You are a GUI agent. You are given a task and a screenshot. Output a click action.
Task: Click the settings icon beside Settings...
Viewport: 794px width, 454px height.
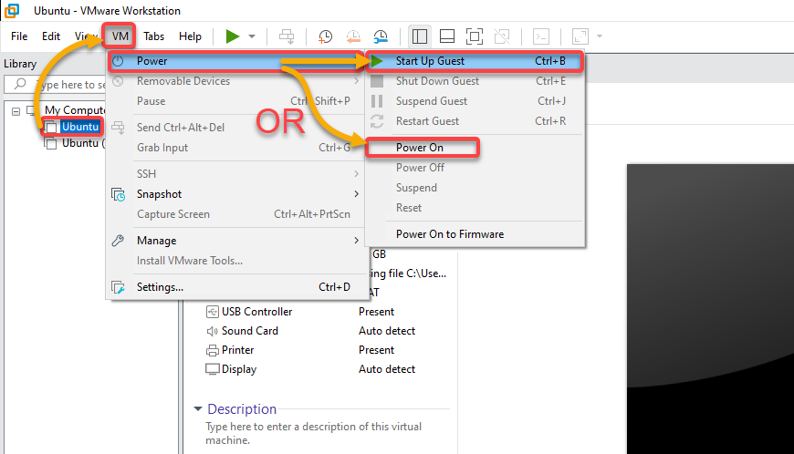pyautogui.click(x=118, y=287)
